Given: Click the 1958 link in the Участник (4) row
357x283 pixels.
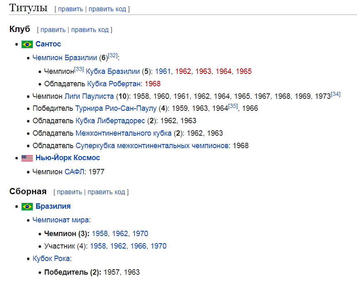Looking at the screenshot, I should [98, 246].
